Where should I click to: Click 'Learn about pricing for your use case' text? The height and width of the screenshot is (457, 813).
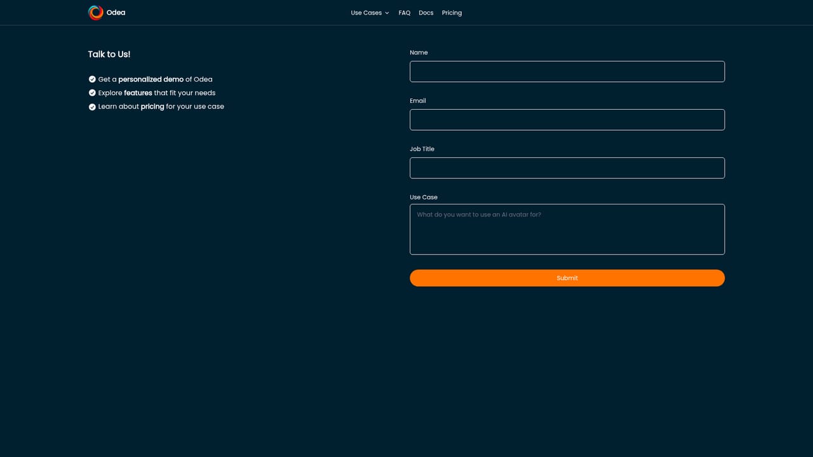pyautogui.click(x=161, y=107)
